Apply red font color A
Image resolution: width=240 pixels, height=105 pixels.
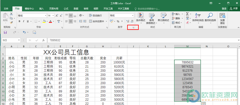50,21
